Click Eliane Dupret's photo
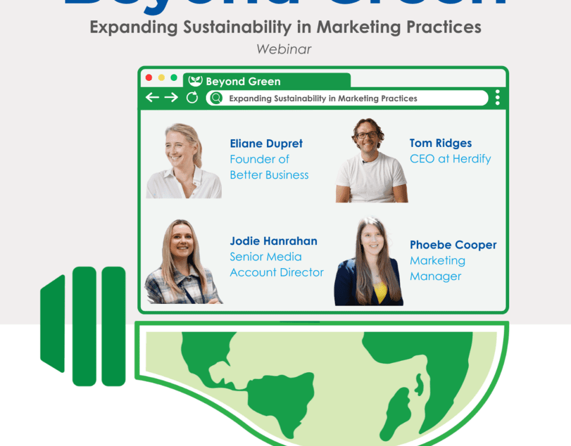The height and width of the screenshot is (446, 571). 184,161
